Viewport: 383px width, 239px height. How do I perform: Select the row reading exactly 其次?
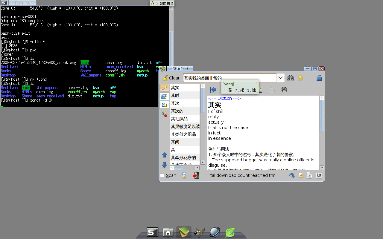click(x=185, y=103)
